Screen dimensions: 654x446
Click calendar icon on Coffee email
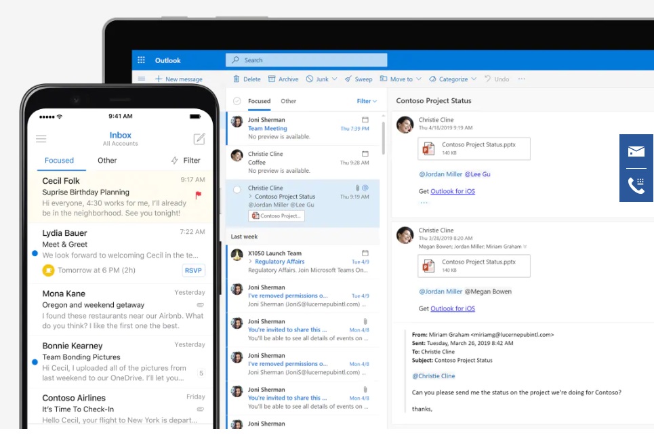click(x=365, y=154)
